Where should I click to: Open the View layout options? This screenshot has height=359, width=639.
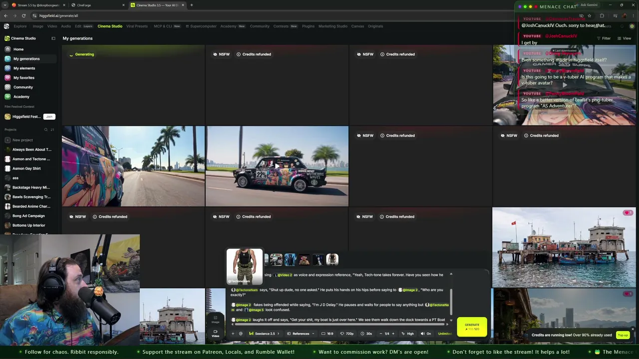pos(625,38)
